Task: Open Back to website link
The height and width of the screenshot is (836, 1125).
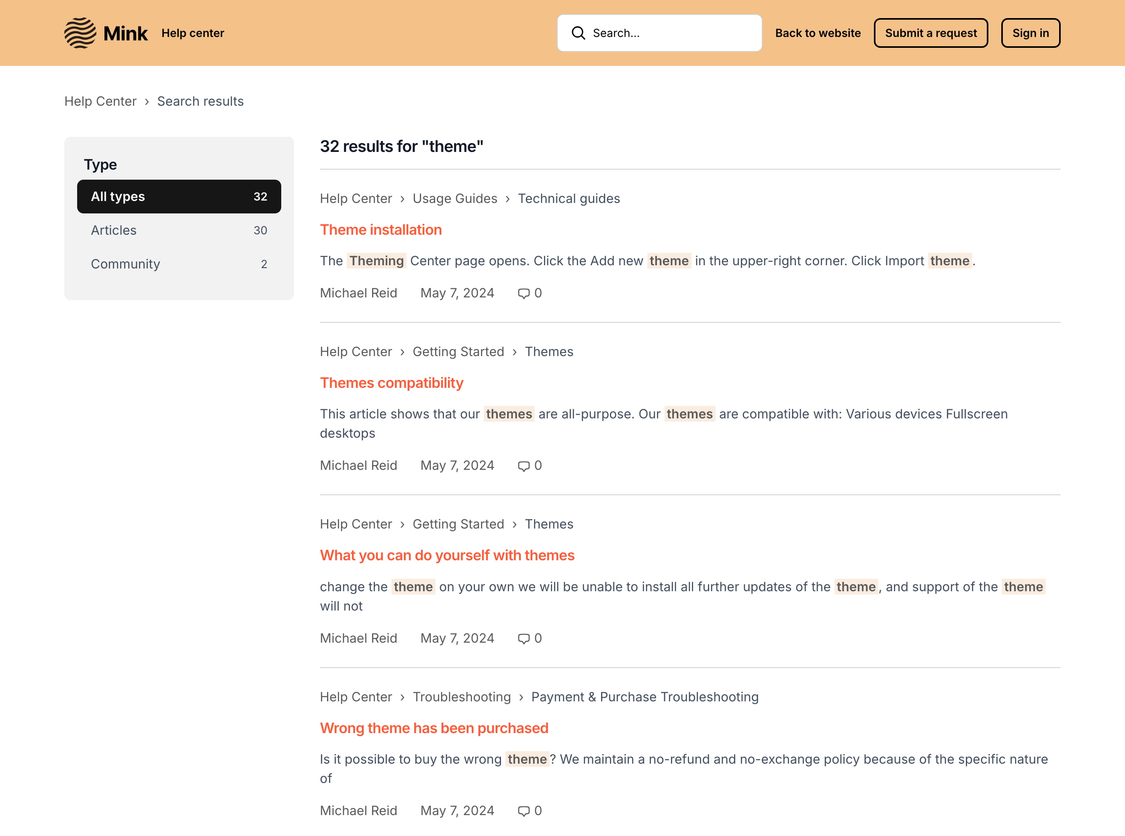Action: pyautogui.click(x=818, y=33)
